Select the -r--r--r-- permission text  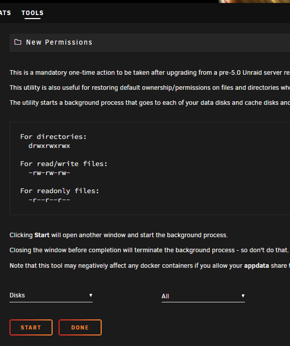(49, 200)
